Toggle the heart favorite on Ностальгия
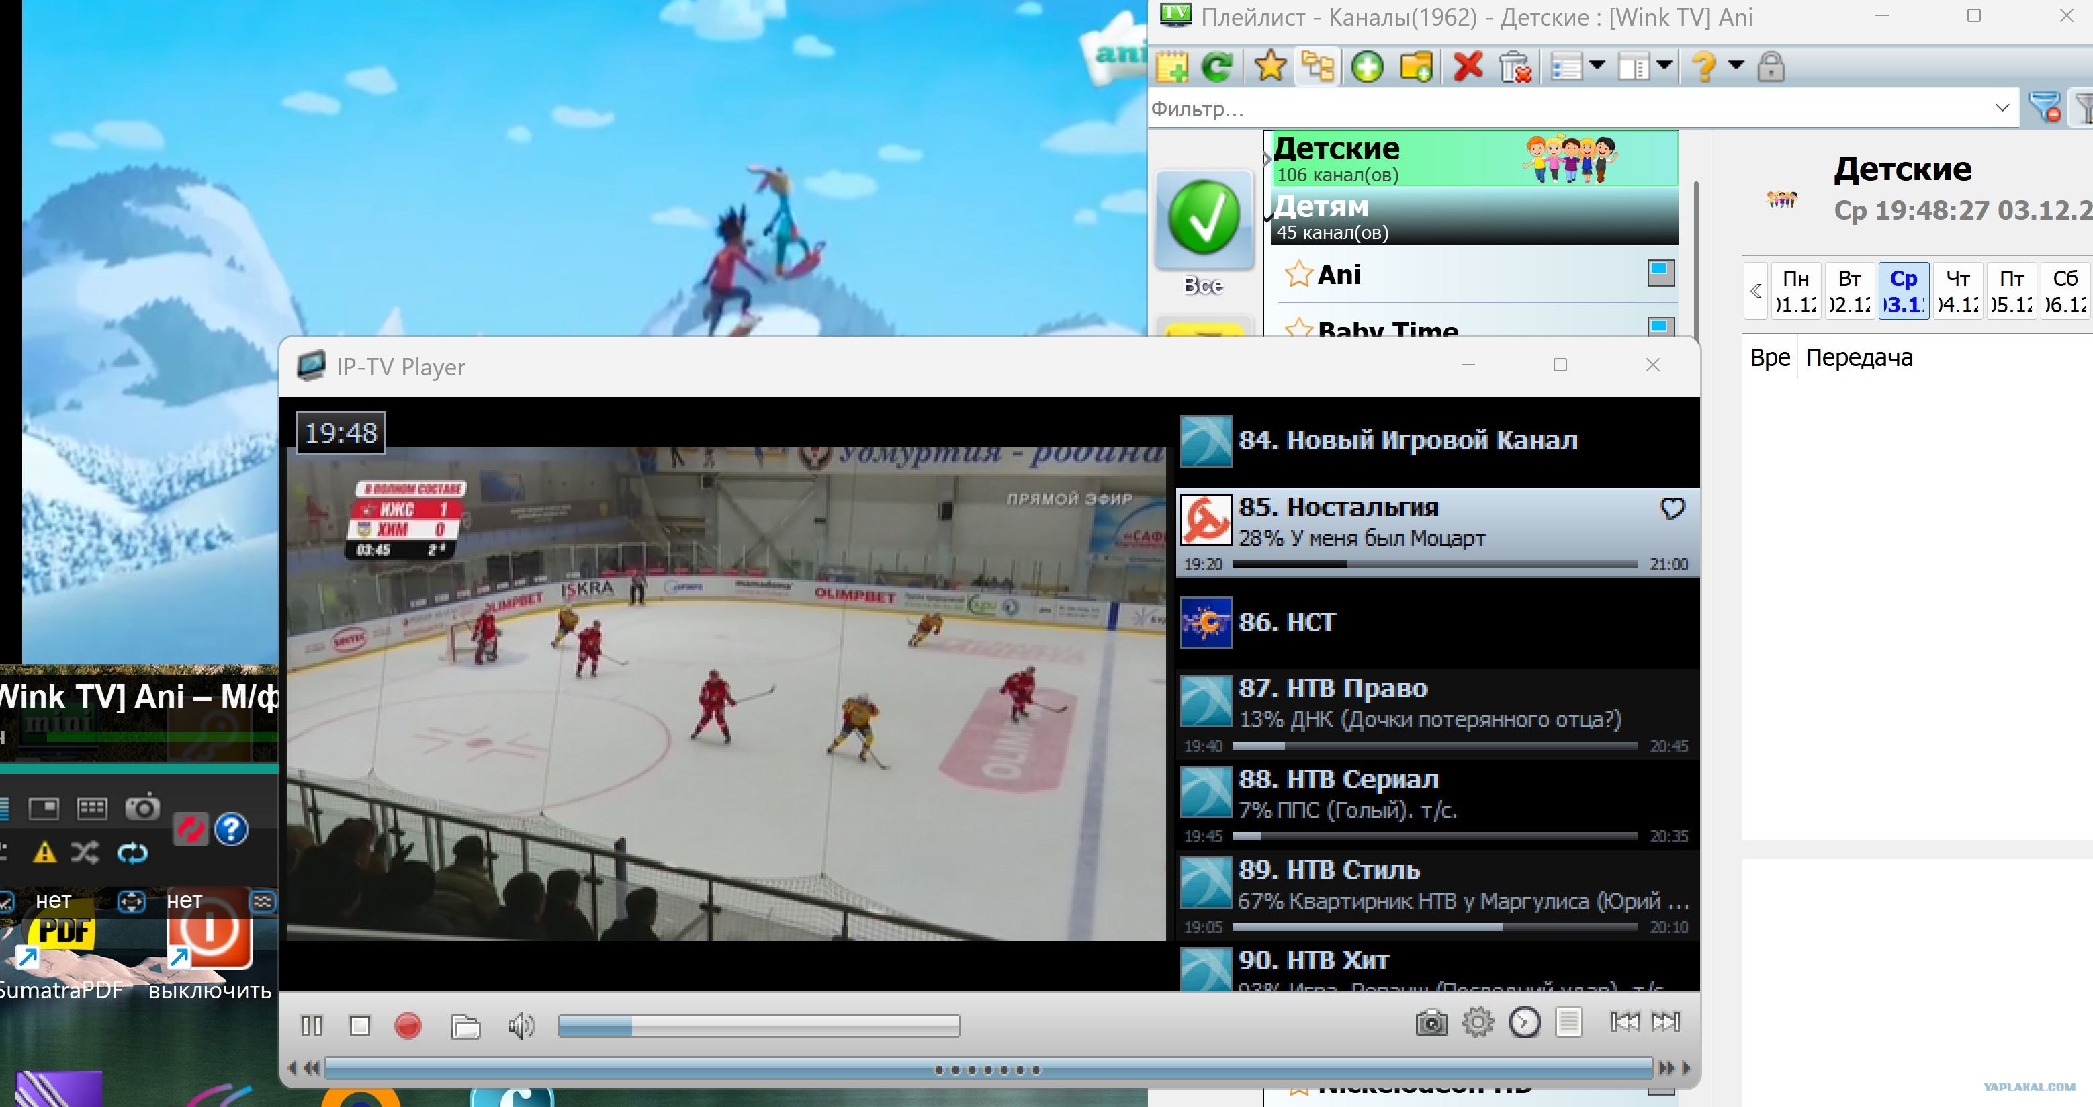 click(x=1672, y=508)
